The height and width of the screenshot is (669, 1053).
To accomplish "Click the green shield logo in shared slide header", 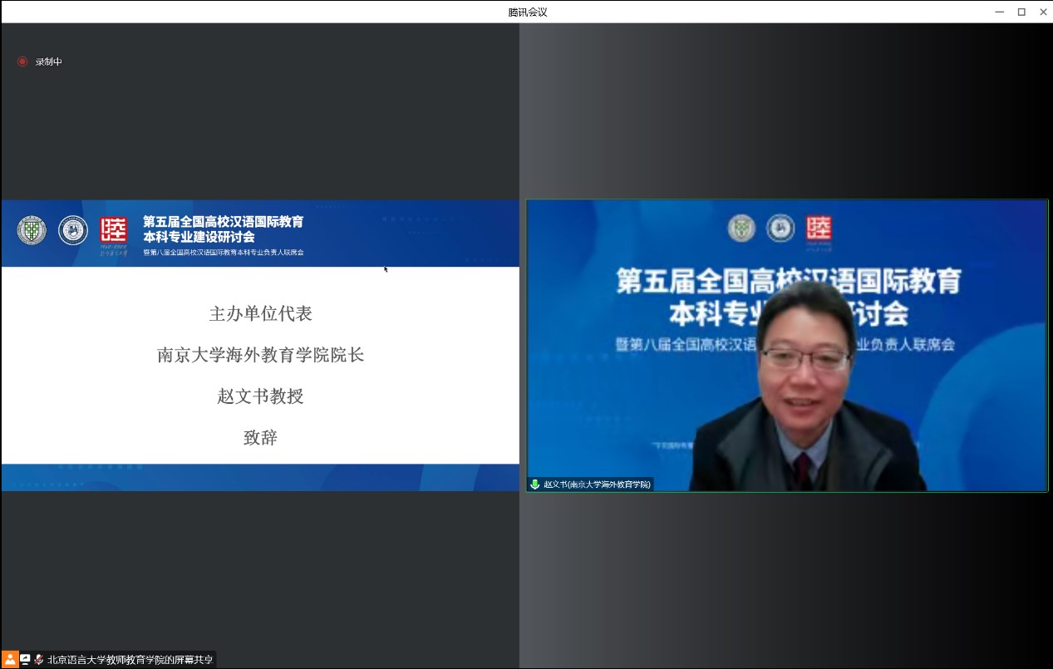I will (32, 230).
